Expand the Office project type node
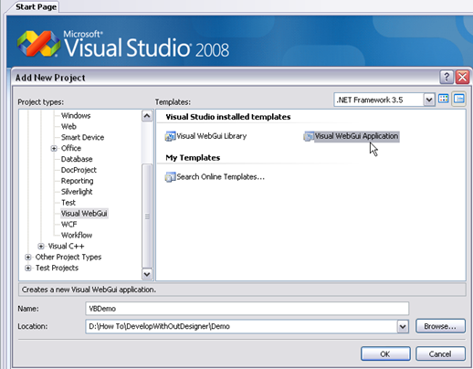Image resolution: width=473 pixels, height=369 pixels. click(54, 148)
